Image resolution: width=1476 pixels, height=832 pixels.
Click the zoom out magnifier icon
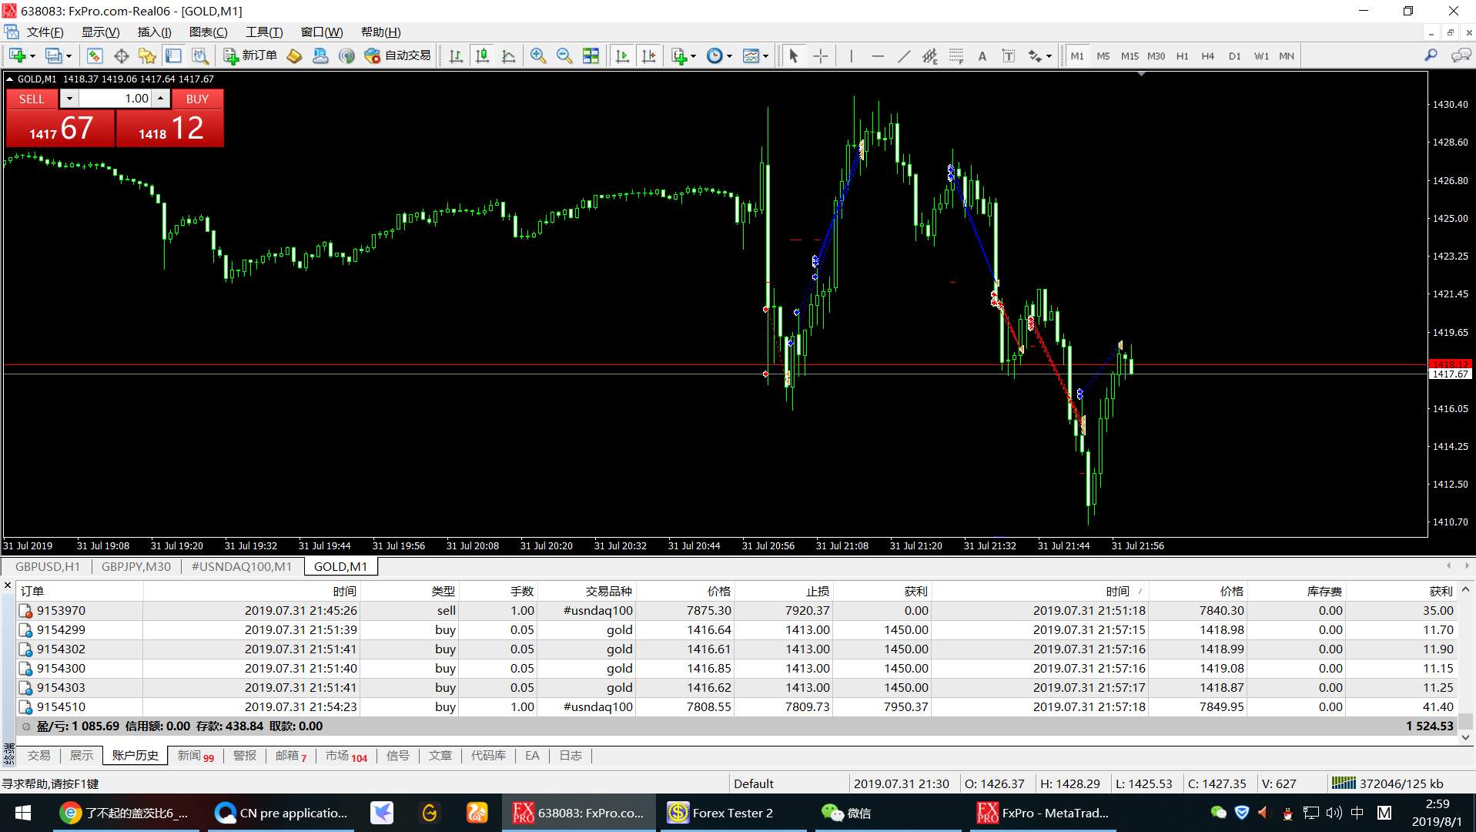tap(564, 55)
